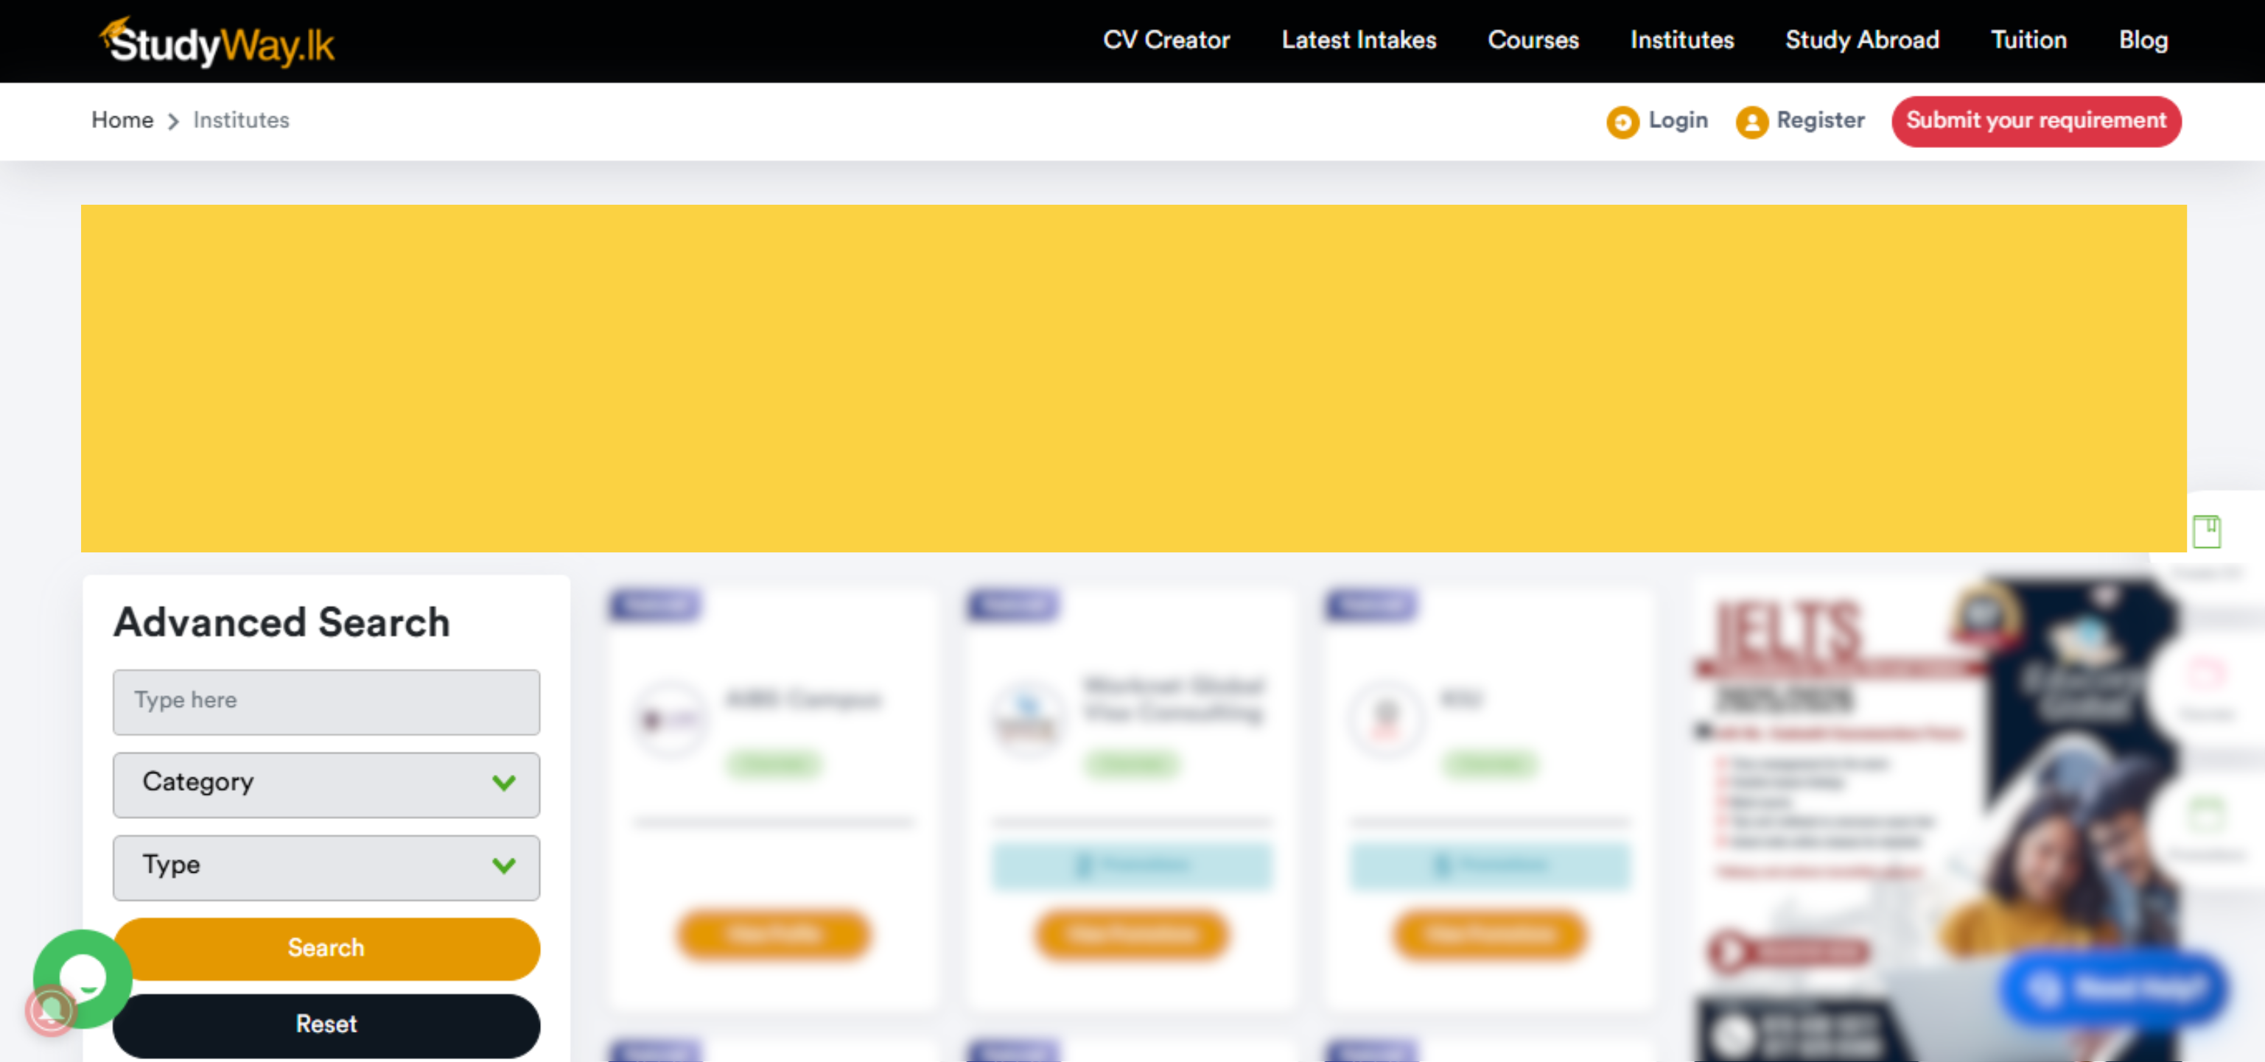This screenshot has width=2265, height=1062.
Task: Click the green bookmark icon on right edge
Action: (2206, 531)
